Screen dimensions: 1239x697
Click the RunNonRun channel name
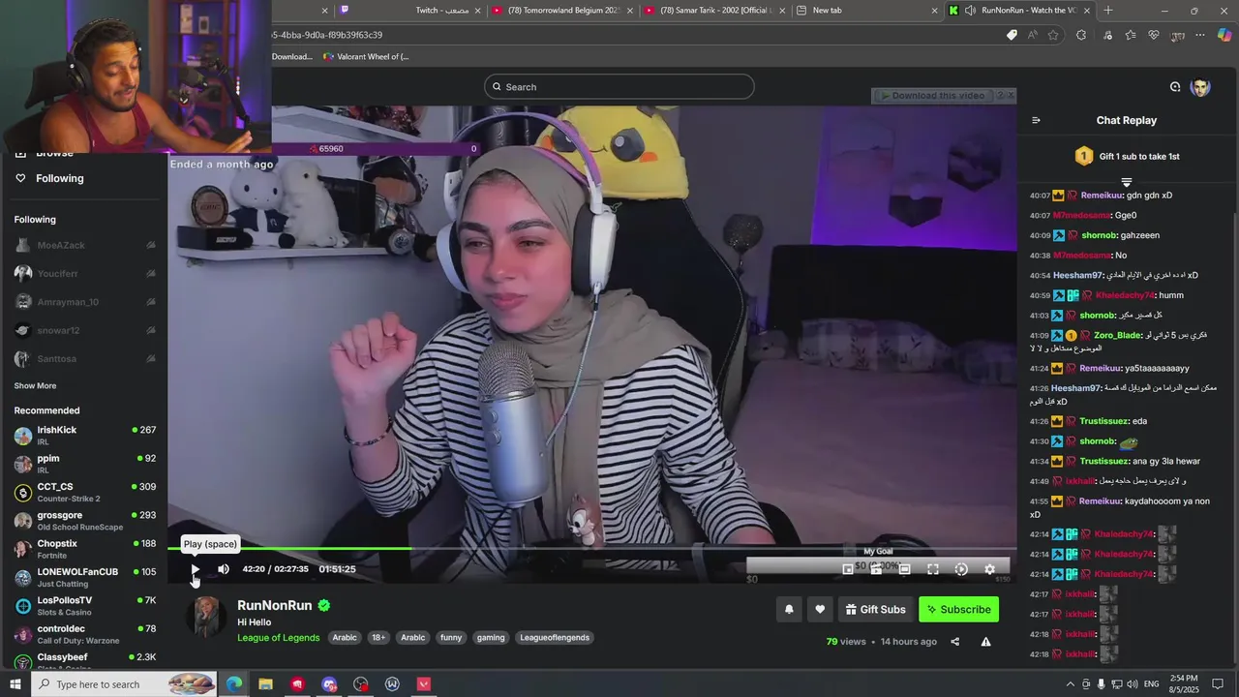pos(275,606)
